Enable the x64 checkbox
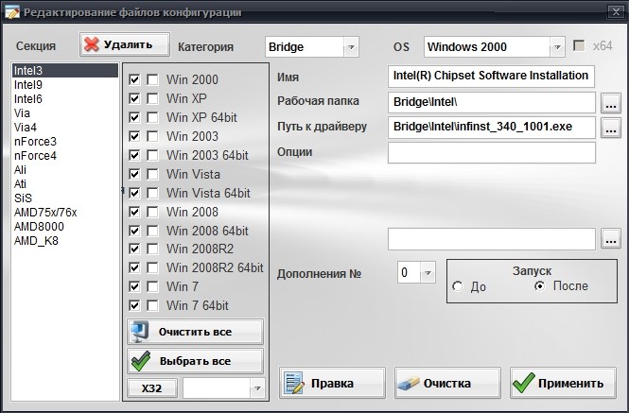Image resolution: width=629 pixels, height=413 pixels. (579, 45)
